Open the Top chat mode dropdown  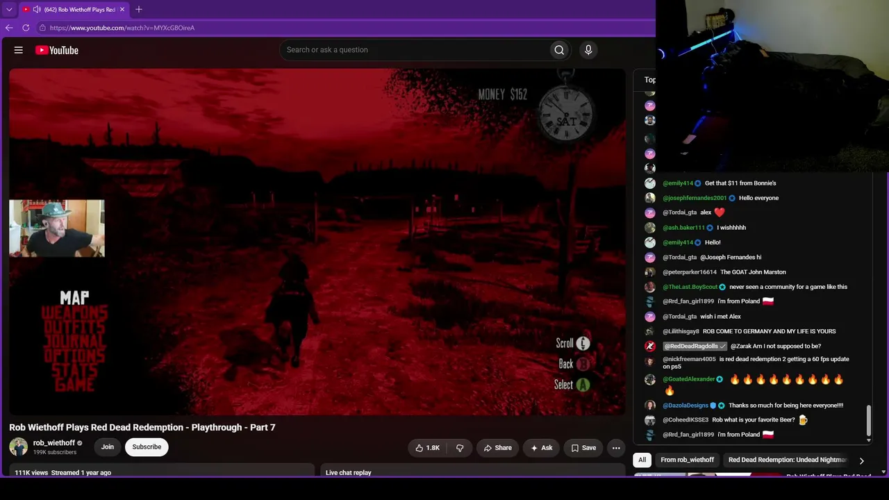pyautogui.click(x=649, y=80)
